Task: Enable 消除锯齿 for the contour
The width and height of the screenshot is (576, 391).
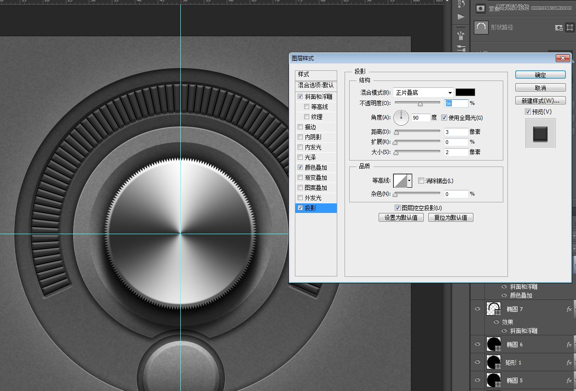Action: point(421,180)
